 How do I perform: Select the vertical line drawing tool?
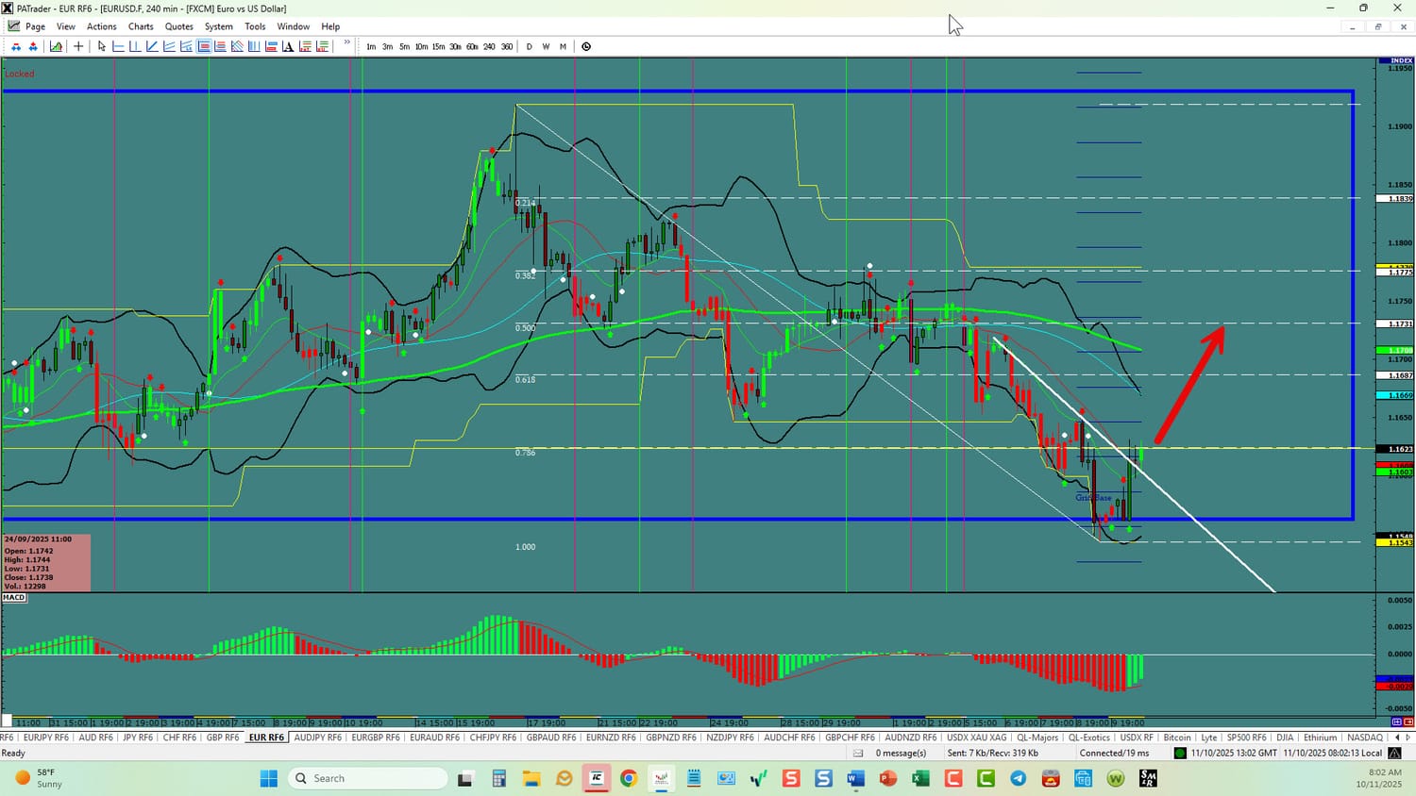135,46
